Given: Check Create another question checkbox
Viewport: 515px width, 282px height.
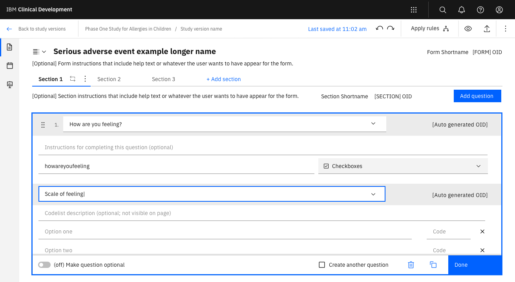Looking at the screenshot, I should (x=322, y=265).
